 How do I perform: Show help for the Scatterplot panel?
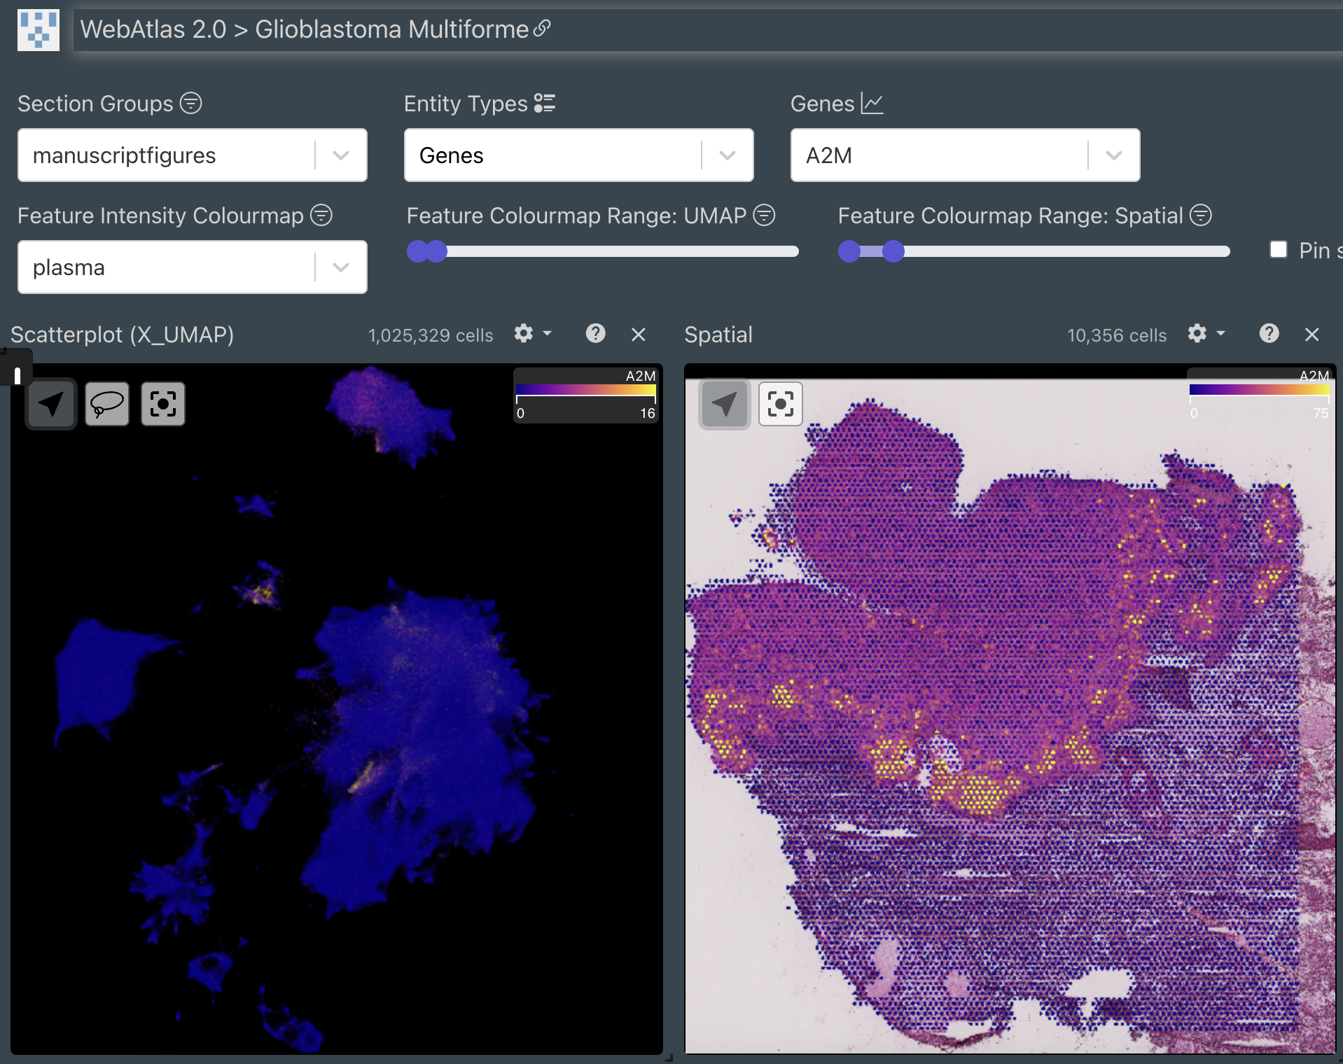click(595, 334)
